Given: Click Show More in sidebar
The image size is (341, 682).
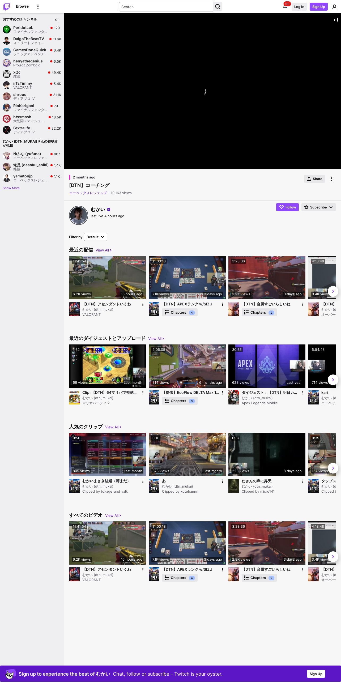Looking at the screenshot, I should pos(11,188).
